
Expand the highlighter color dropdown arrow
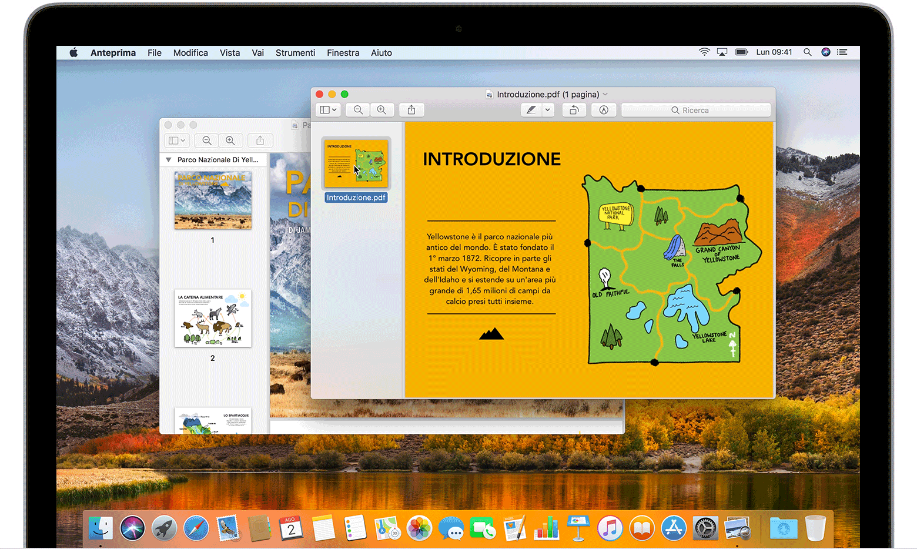[x=548, y=110]
